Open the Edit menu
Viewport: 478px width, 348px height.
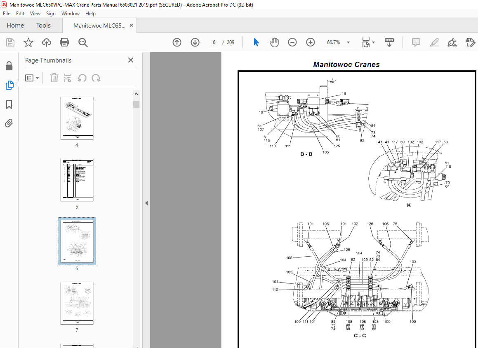point(20,14)
